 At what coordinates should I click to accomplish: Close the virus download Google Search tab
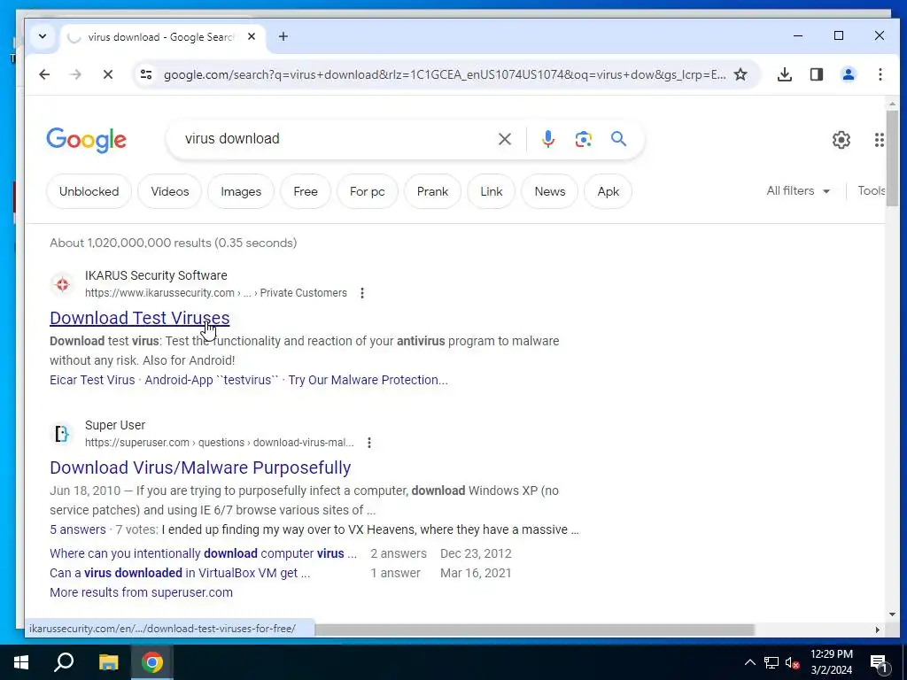click(251, 36)
